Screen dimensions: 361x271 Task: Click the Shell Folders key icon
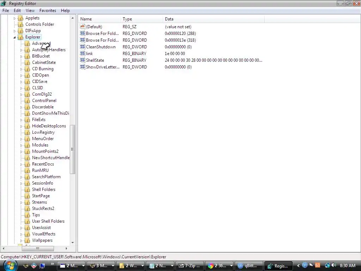[27, 189]
